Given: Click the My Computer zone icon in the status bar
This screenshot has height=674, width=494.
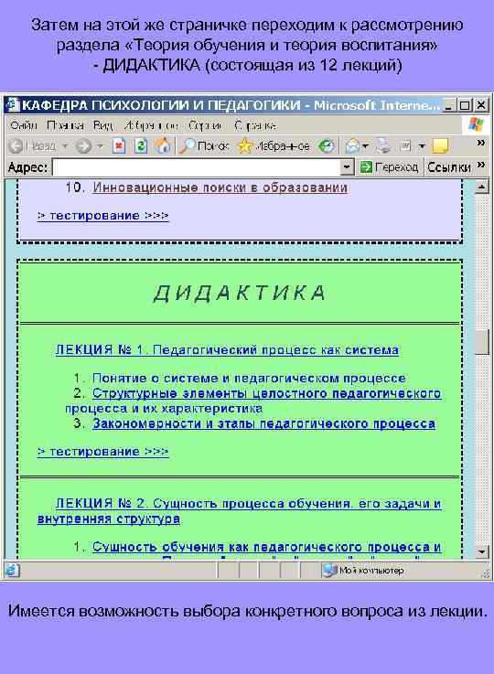Looking at the screenshot, I should tap(329, 571).
